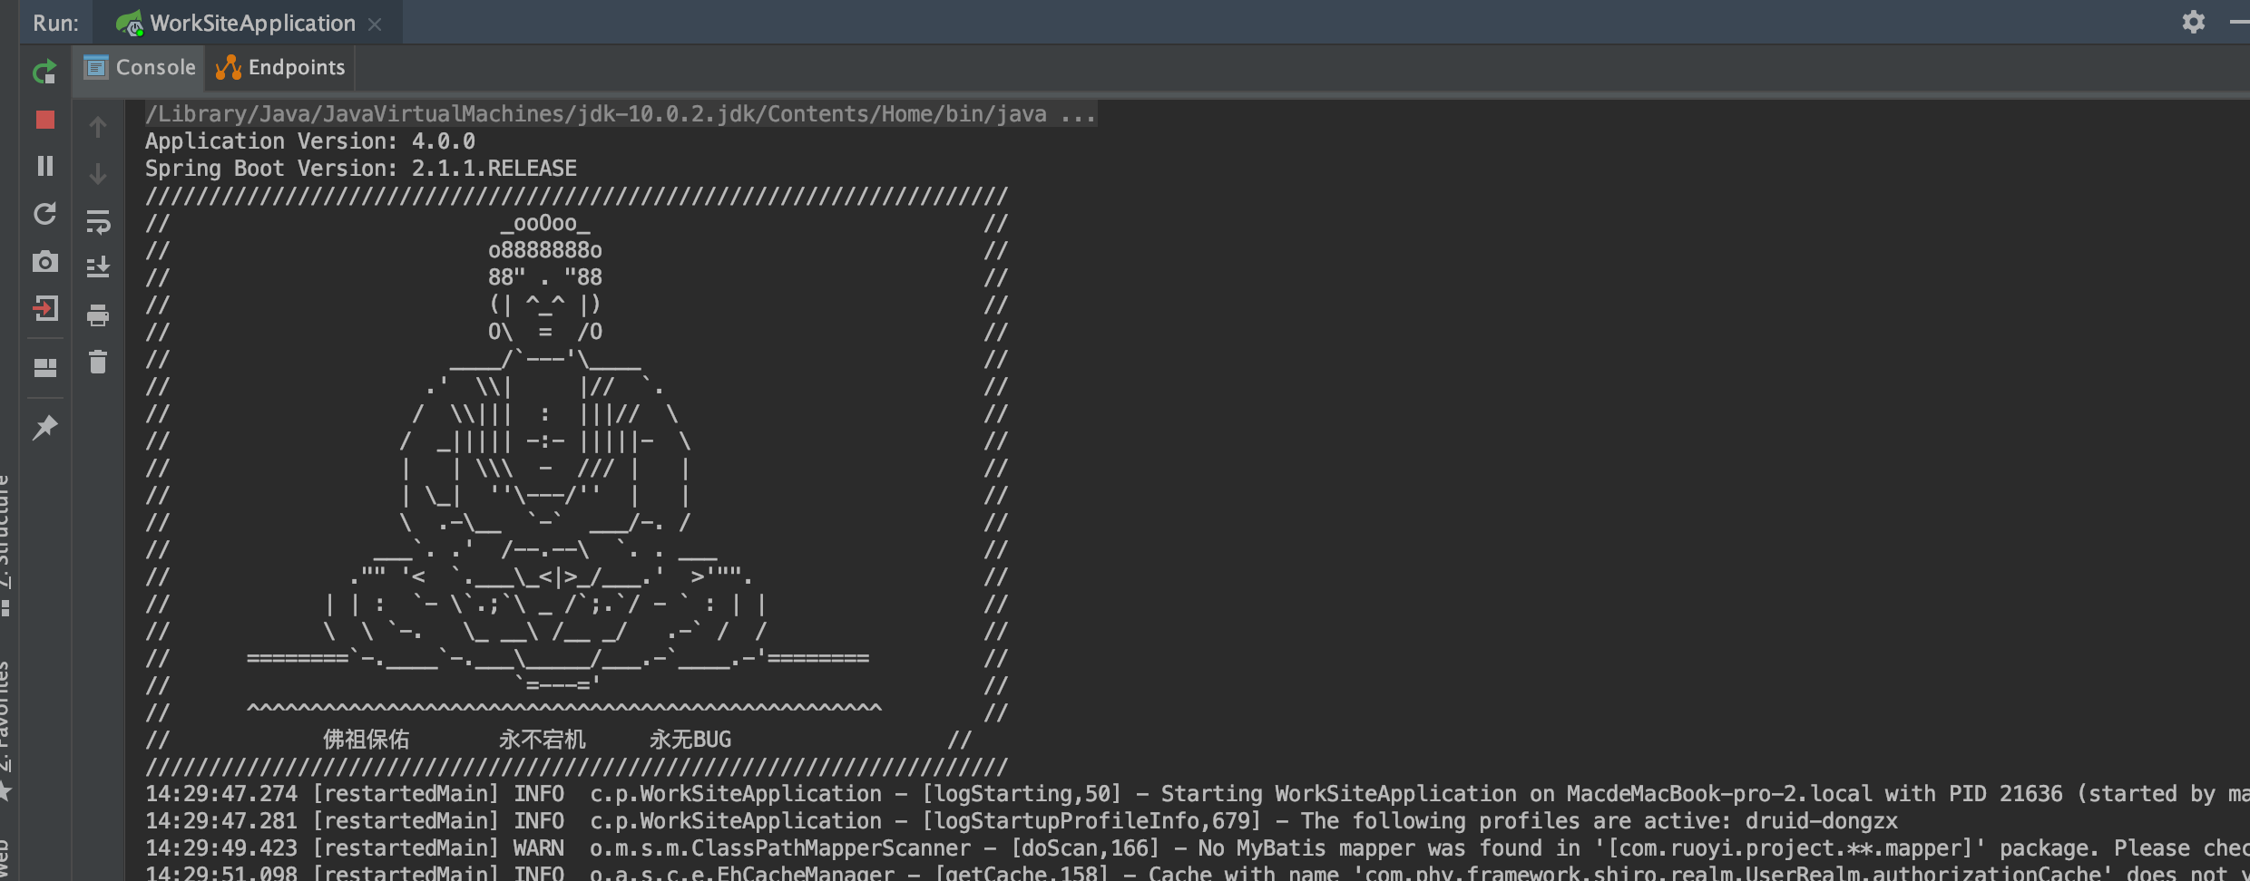Screen dimensions: 2250x881
Task: Take a thread dump with the camera icon
Action: pyautogui.click(x=44, y=262)
